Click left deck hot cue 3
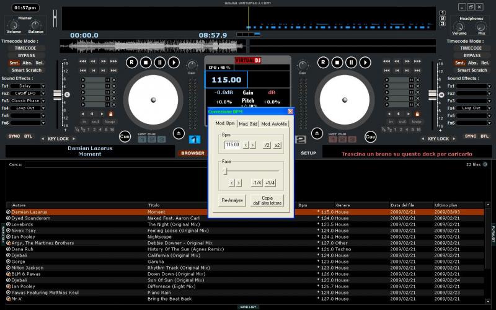 [x=161, y=139]
